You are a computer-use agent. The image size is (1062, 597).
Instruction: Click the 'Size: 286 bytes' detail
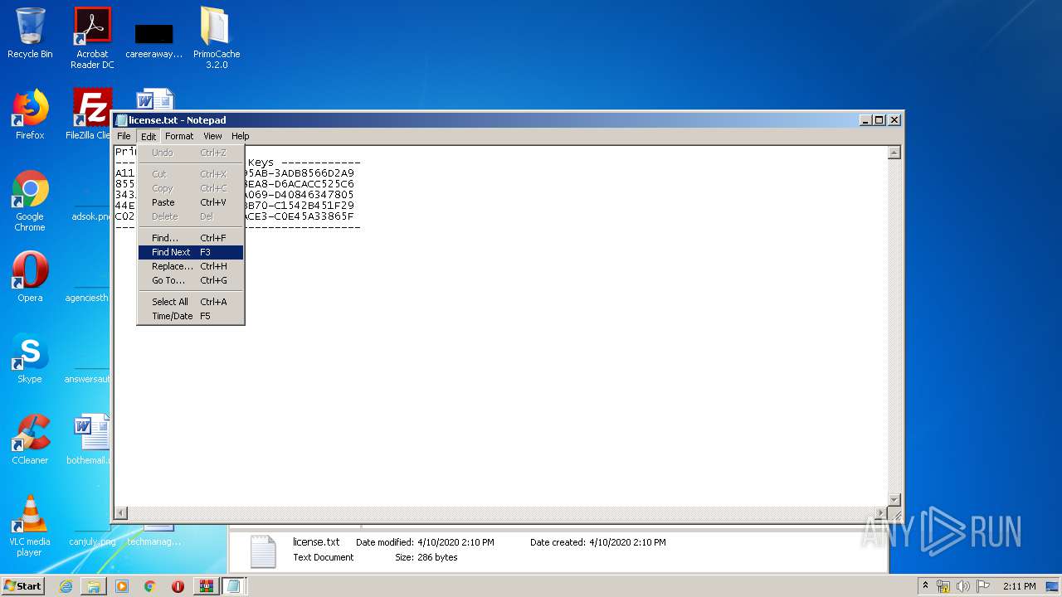pos(426,557)
